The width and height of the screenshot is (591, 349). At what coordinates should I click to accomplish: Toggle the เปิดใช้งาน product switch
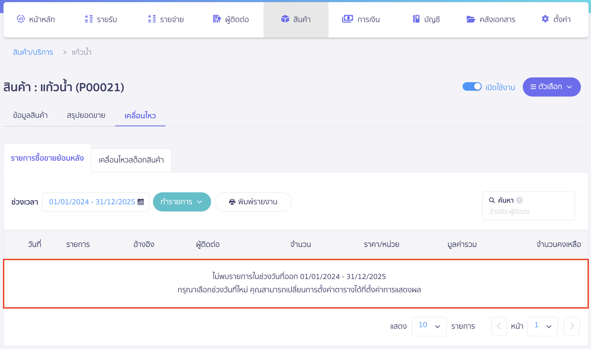tap(472, 87)
